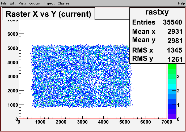Click the x-axis label 7000
186x132 pixels.
point(167,122)
